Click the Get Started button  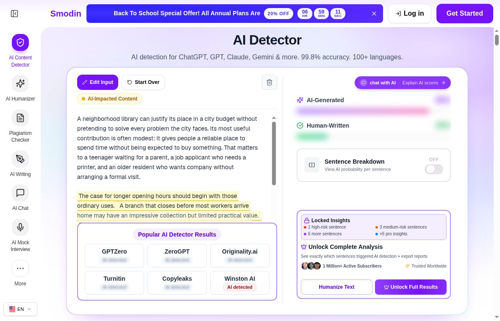[464, 14]
